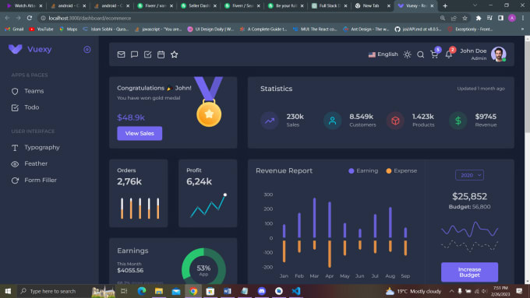
Task: Click the Products box statistics icon
Action: pos(395,121)
